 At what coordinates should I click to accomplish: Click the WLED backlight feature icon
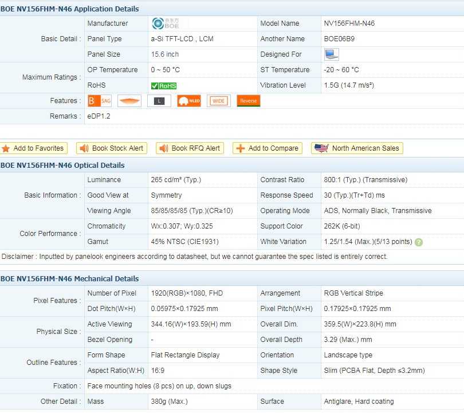189,101
